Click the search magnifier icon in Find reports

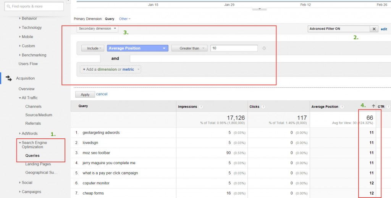[x=9, y=6]
